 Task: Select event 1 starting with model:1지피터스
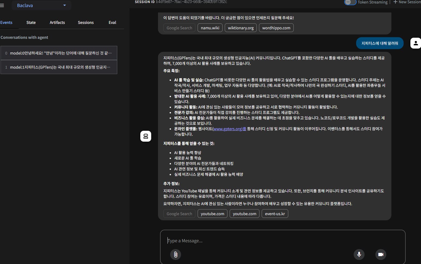click(59, 67)
